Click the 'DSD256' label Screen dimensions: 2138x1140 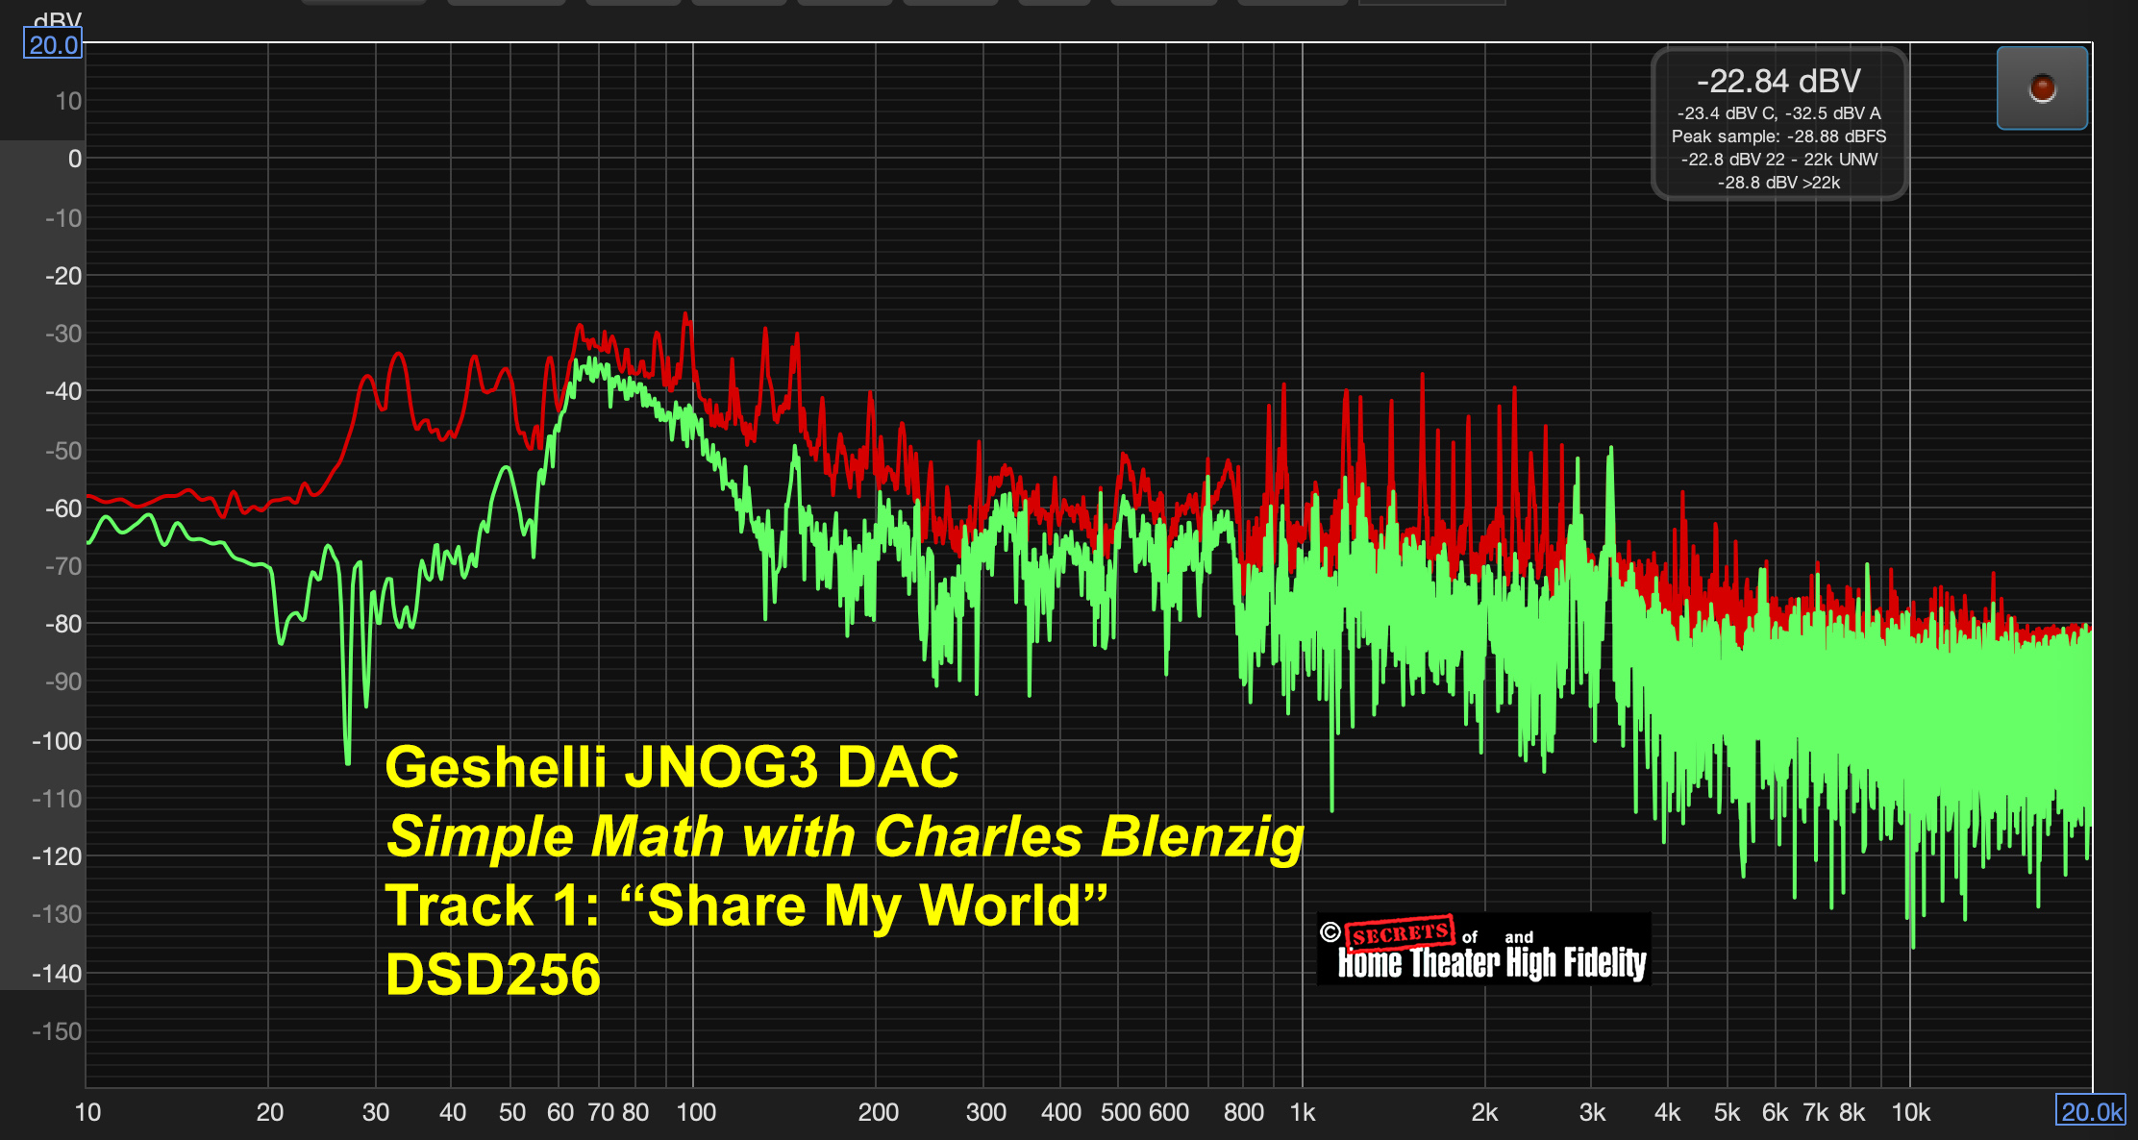pos(493,974)
